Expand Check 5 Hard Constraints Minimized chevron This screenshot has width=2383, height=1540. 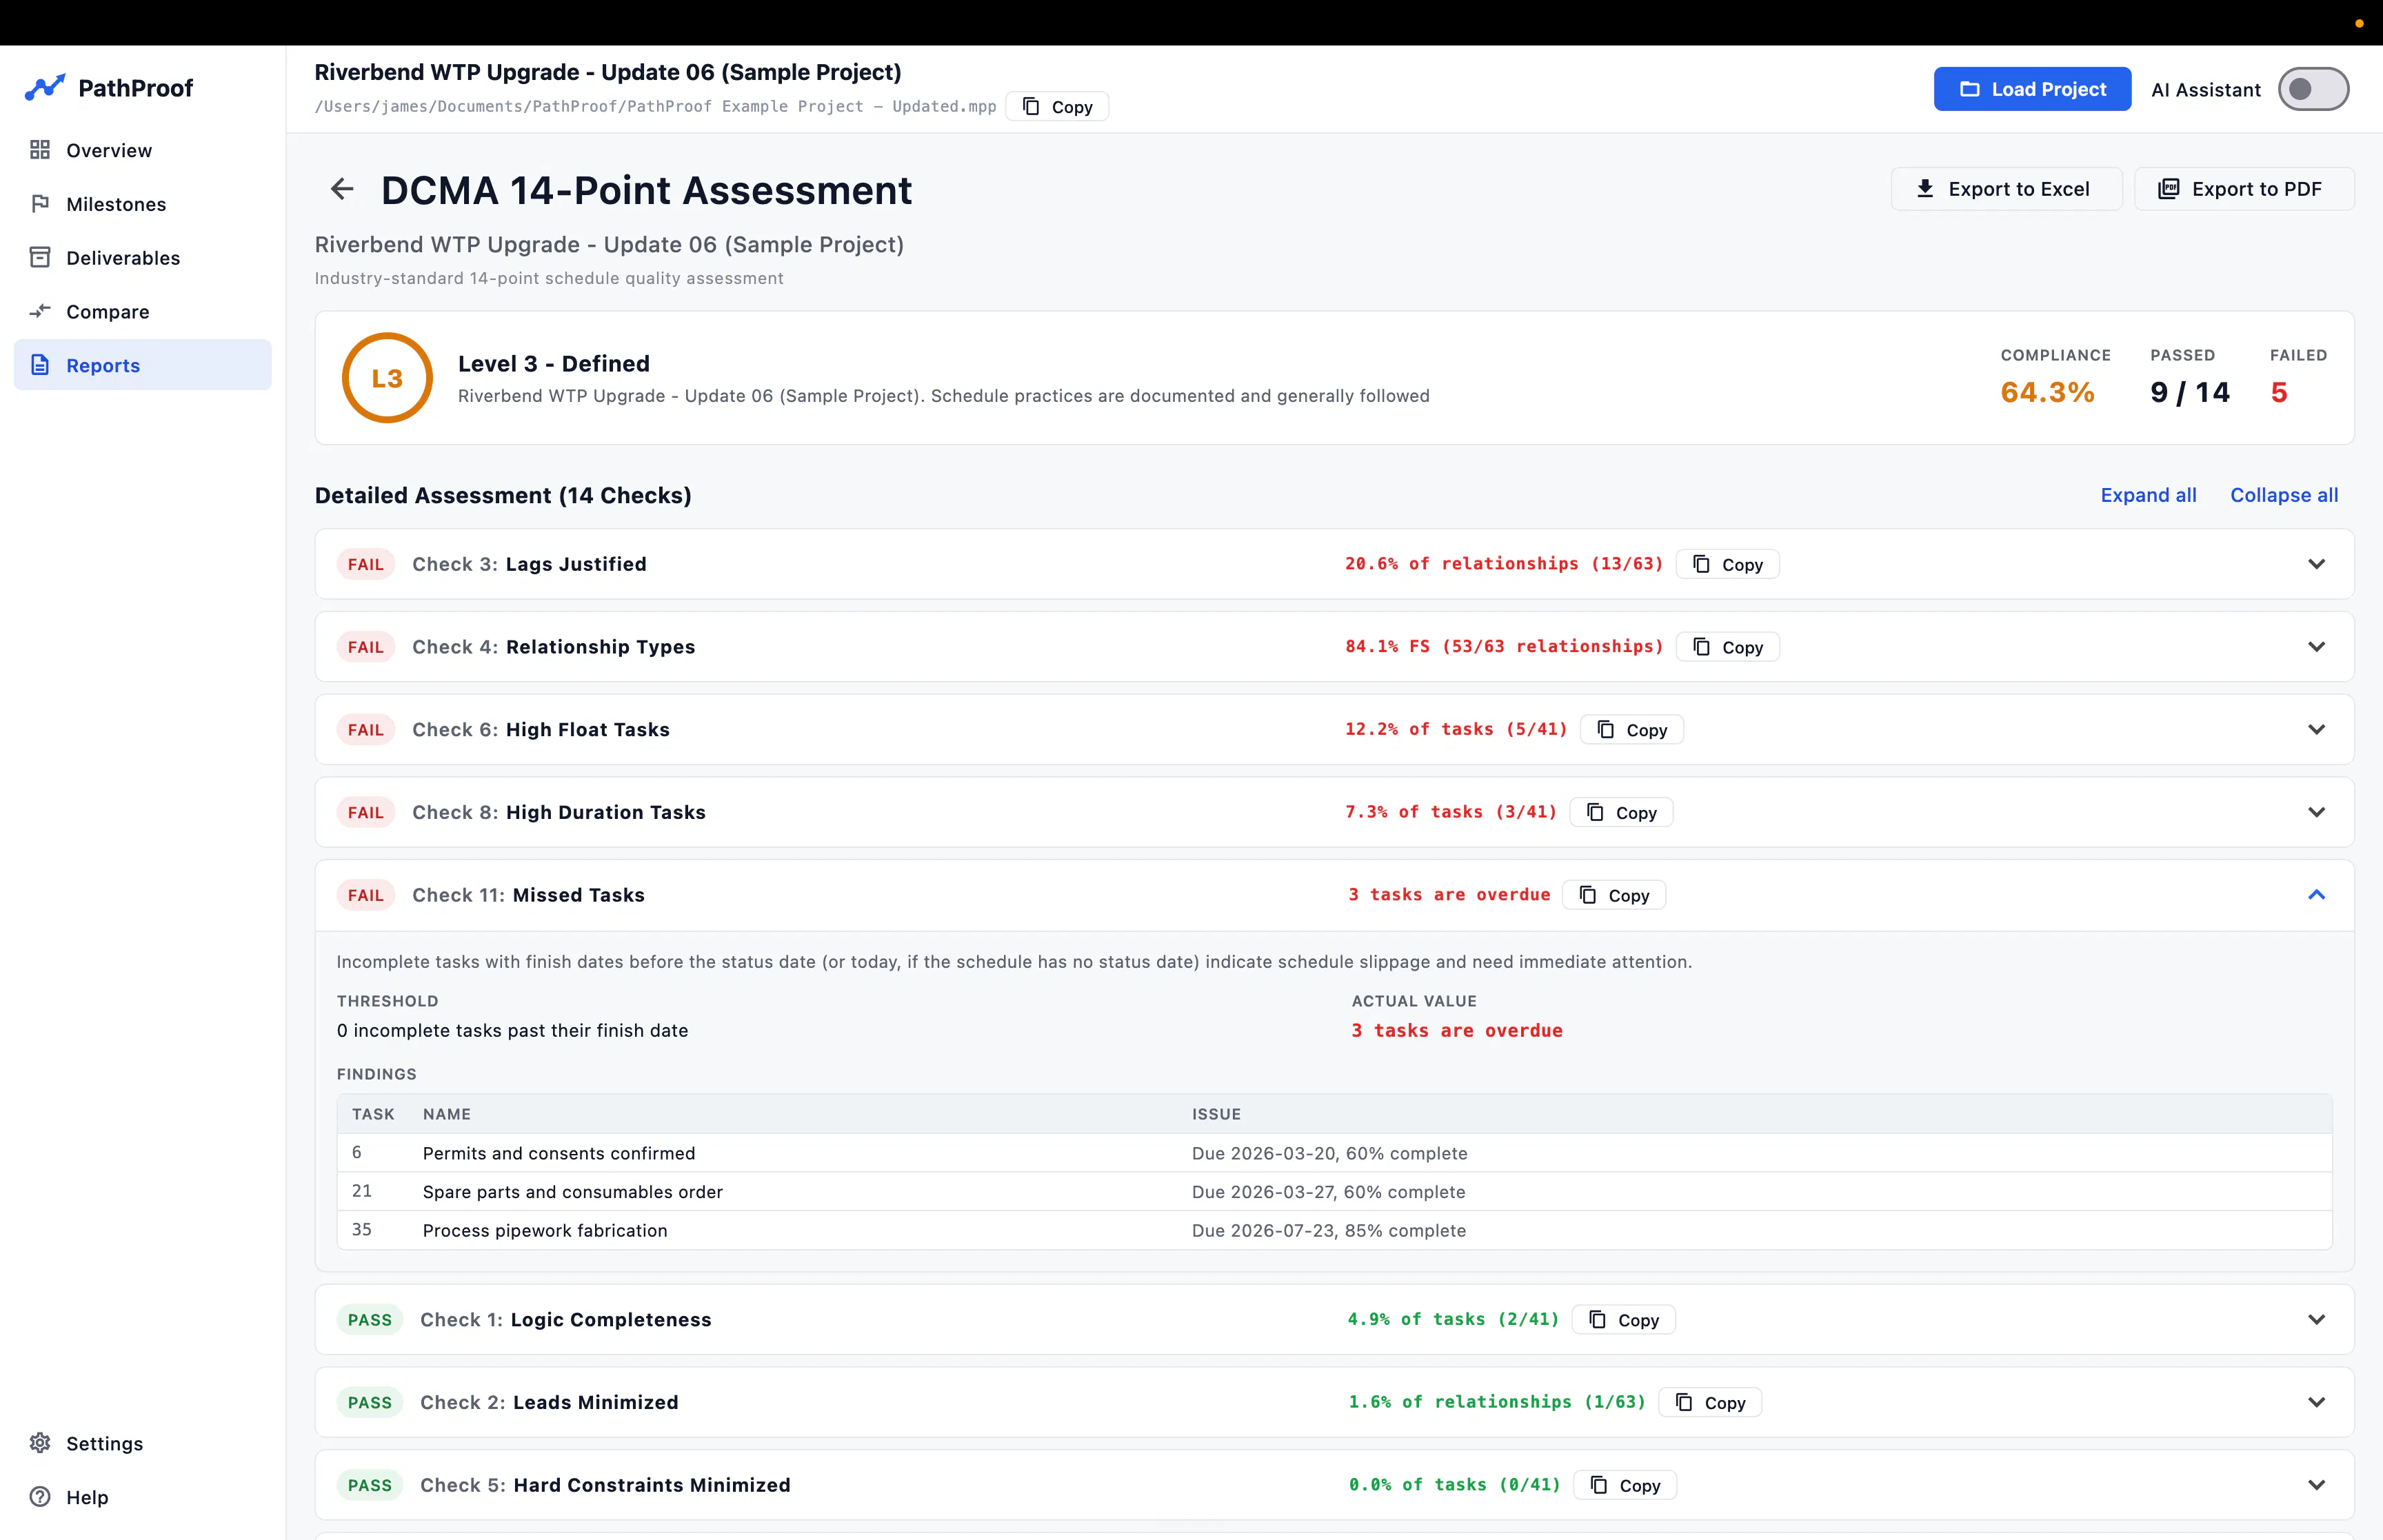2316,1485
